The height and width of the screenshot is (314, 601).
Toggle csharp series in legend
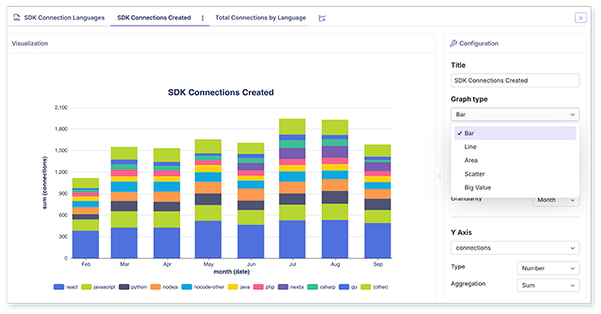pos(321,287)
